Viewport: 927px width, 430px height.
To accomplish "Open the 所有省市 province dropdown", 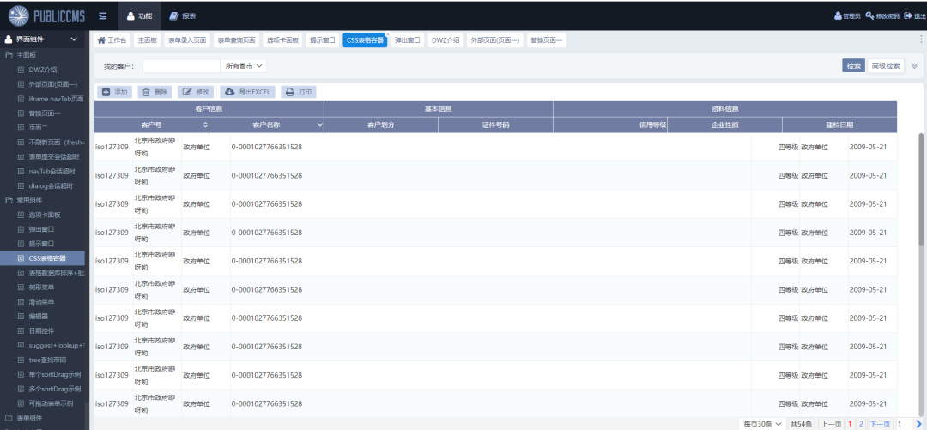I will tap(245, 65).
